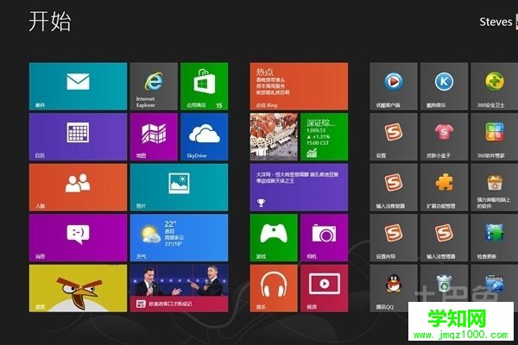Open the Extension Manager puzzle-piece tile
Viewport: 518px width, 345px height.
tap(444, 187)
